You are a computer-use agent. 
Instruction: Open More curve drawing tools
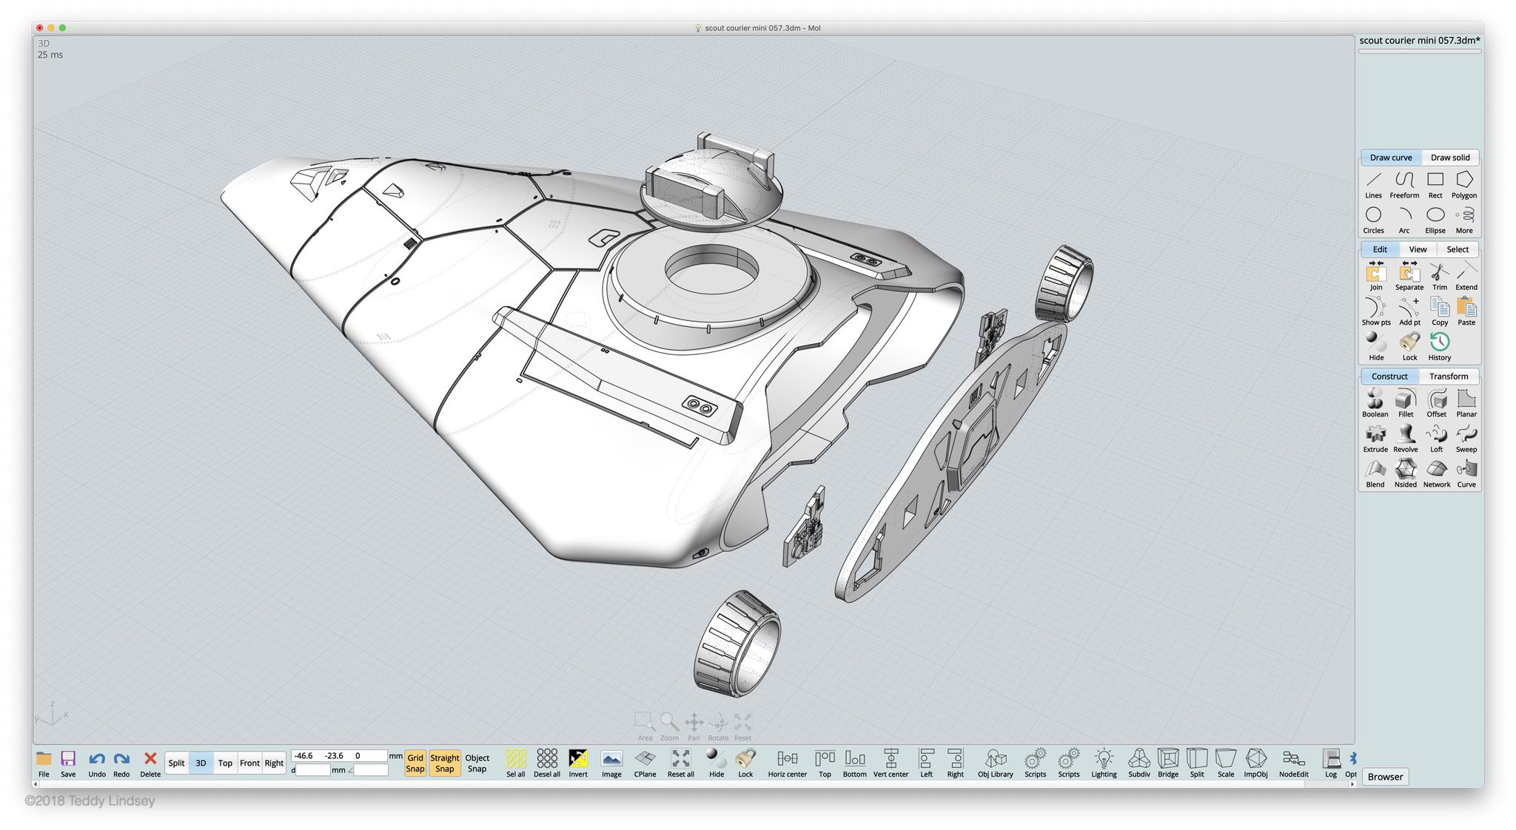(x=1464, y=220)
